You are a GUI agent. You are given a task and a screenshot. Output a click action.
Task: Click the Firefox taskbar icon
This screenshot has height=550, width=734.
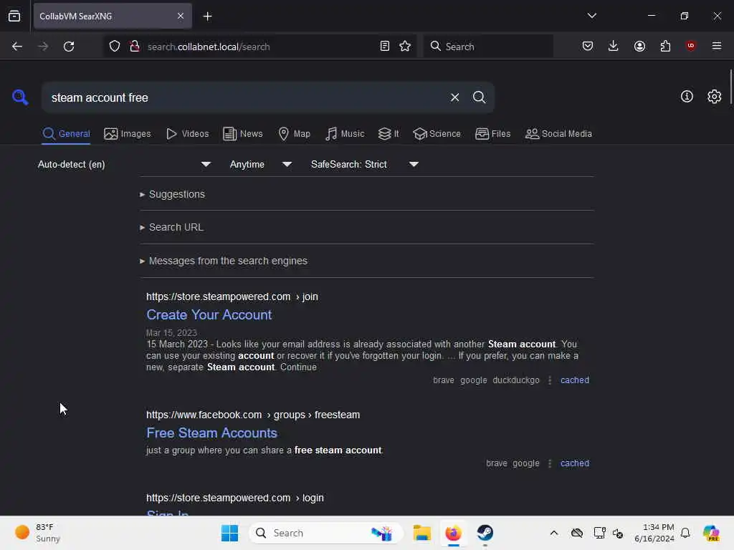(453, 533)
